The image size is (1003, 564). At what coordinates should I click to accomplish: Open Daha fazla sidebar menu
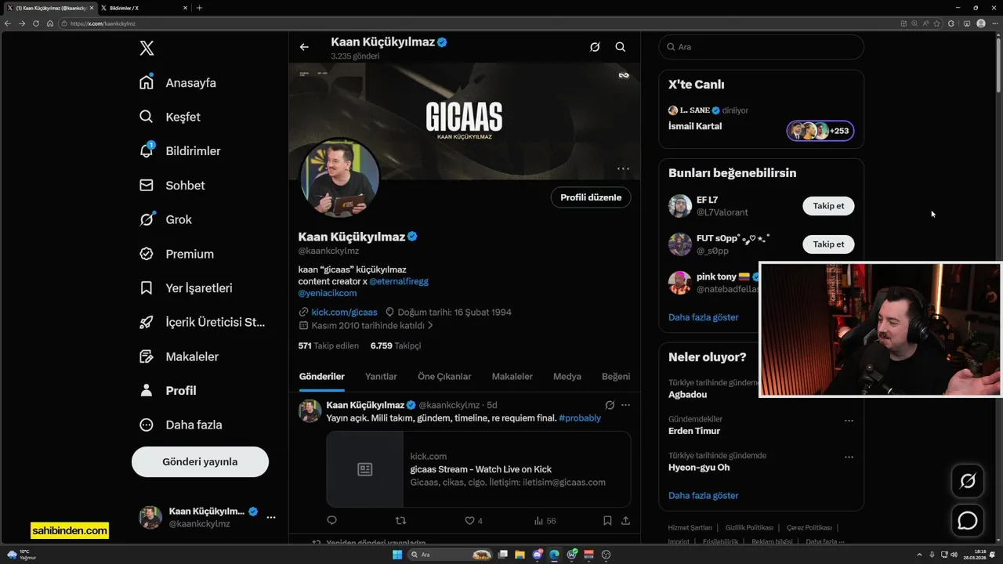(181, 425)
